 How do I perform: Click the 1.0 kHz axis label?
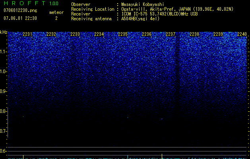coord(4,72)
